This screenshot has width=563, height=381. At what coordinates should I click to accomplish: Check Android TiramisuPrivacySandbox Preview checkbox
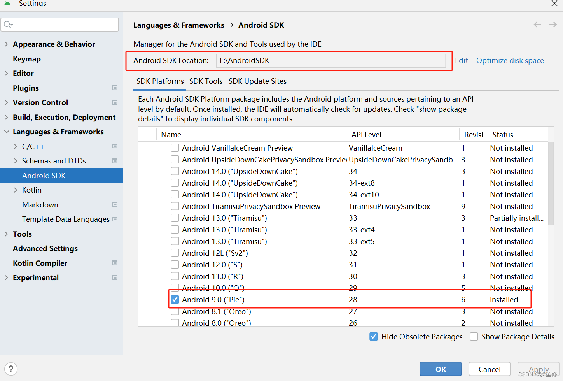tap(175, 206)
